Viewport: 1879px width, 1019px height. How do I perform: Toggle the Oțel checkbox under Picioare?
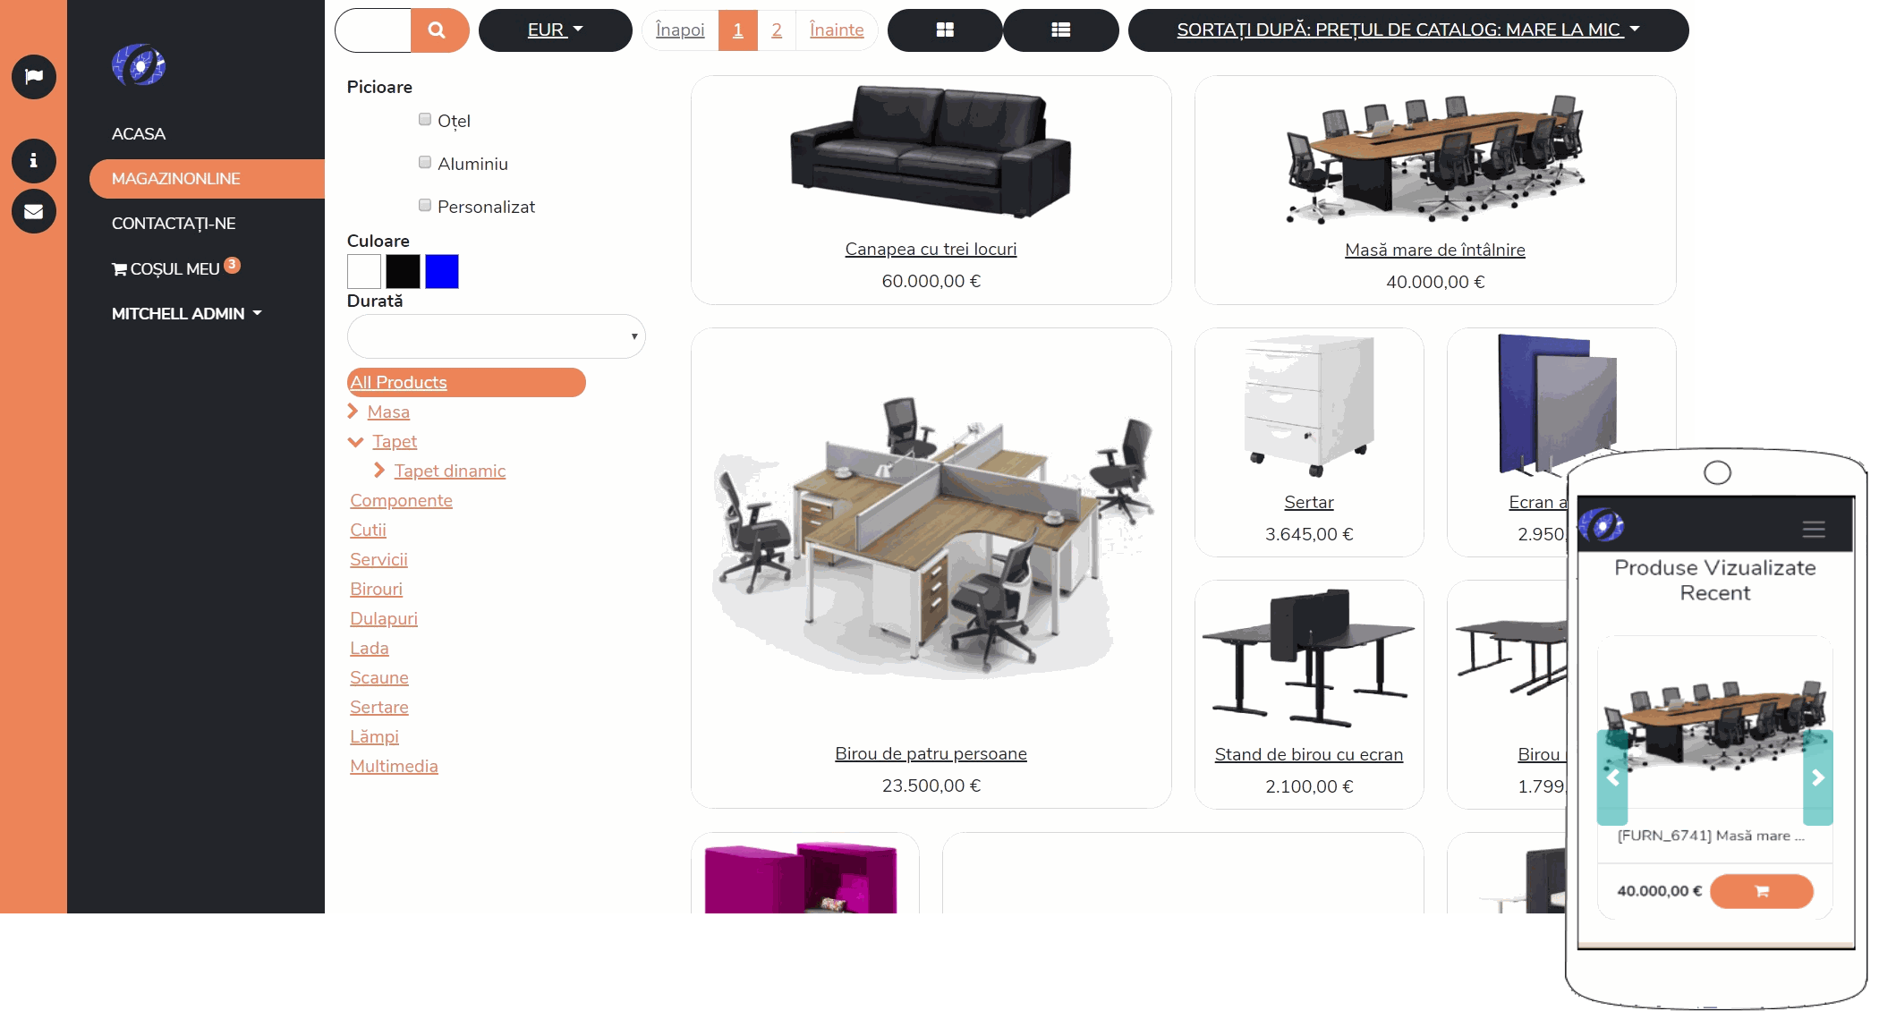pyautogui.click(x=425, y=119)
